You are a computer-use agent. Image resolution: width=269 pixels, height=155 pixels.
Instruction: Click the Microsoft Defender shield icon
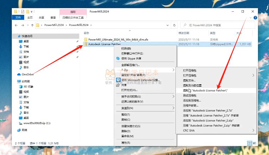click(x=118, y=80)
